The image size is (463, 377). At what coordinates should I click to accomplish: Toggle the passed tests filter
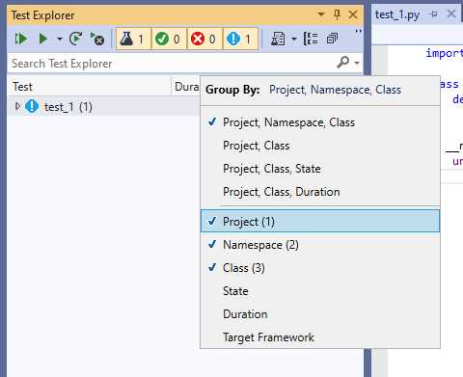click(169, 39)
